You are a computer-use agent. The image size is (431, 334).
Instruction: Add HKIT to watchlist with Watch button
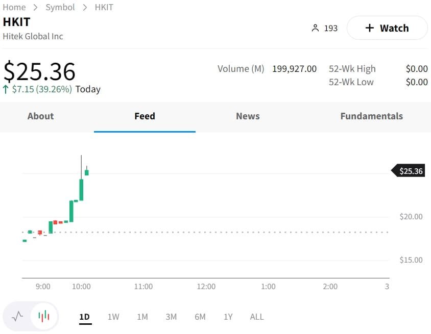tap(387, 28)
